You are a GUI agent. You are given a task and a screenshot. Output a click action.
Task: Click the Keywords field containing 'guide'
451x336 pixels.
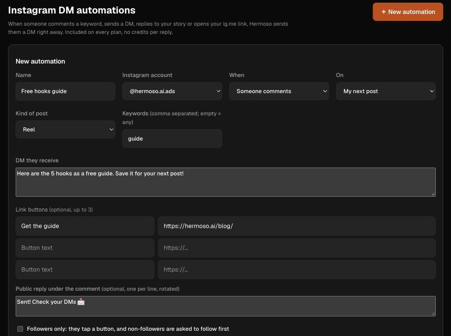tap(172, 139)
